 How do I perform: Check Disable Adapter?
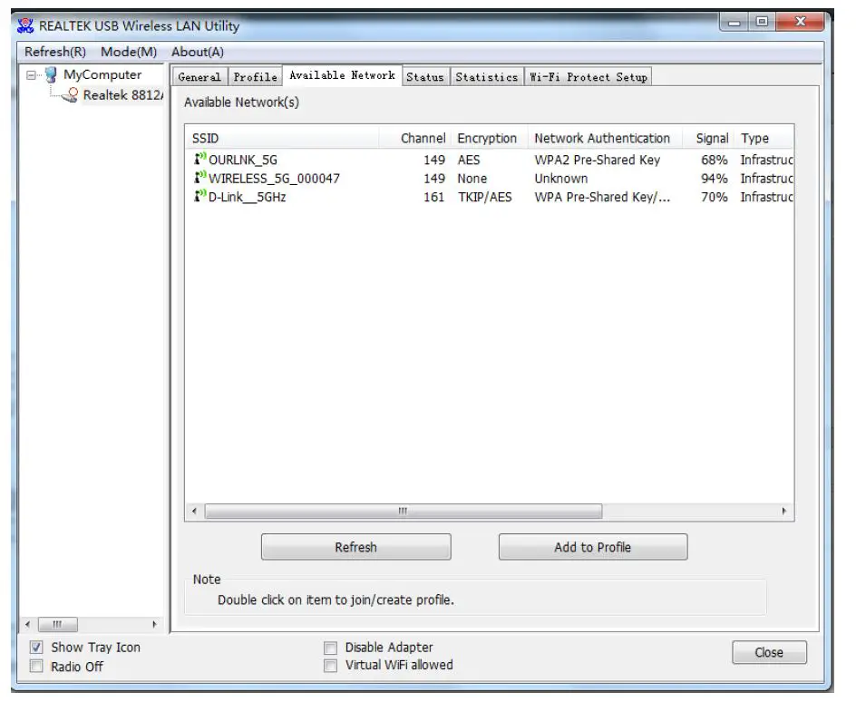point(331,648)
